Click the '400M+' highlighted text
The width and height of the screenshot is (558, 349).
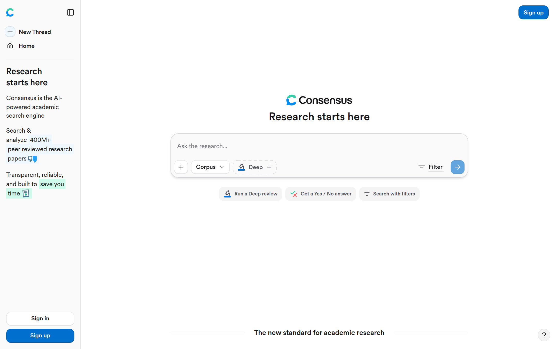40,140
